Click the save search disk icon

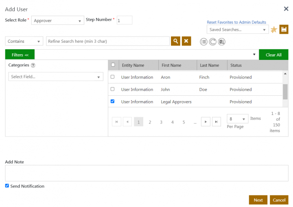(284, 29)
